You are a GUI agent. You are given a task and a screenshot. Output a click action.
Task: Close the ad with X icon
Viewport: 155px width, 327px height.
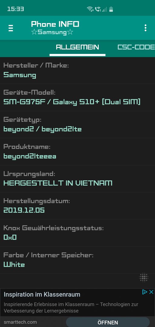point(151,292)
